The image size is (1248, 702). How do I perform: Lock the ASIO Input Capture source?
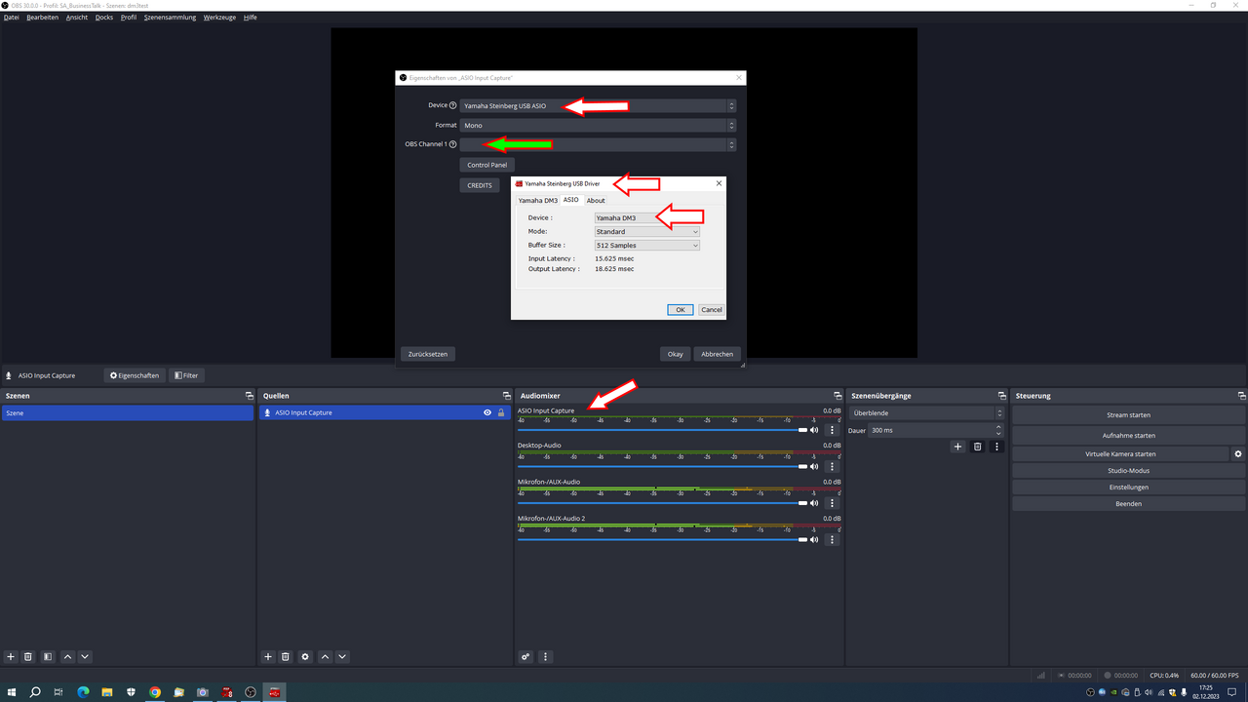[x=501, y=412]
